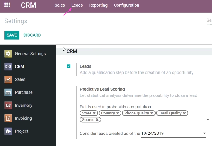The width and height of the screenshot is (212, 146).
Task: Click the General Settings gear icon
Action: pos(8,54)
